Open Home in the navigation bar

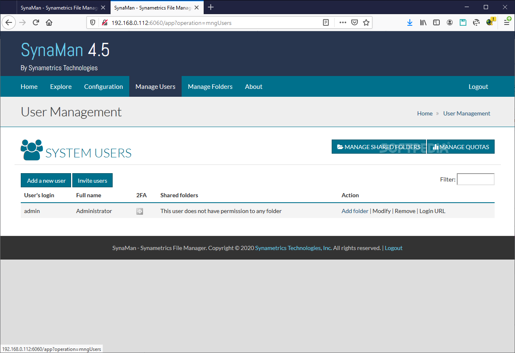click(x=29, y=86)
